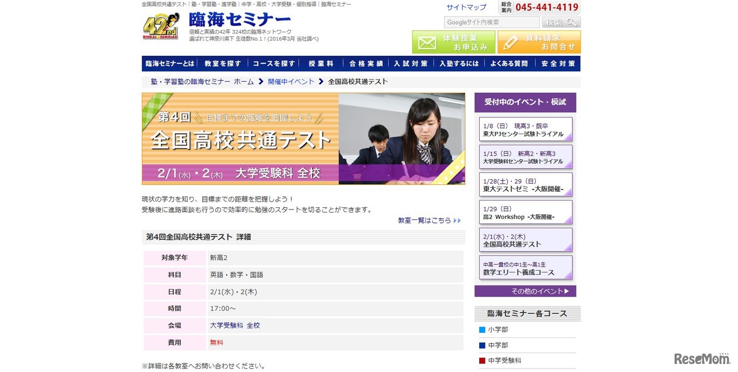Open よくある質問 menu item
The height and width of the screenshot is (372, 738).
tap(509, 63)
